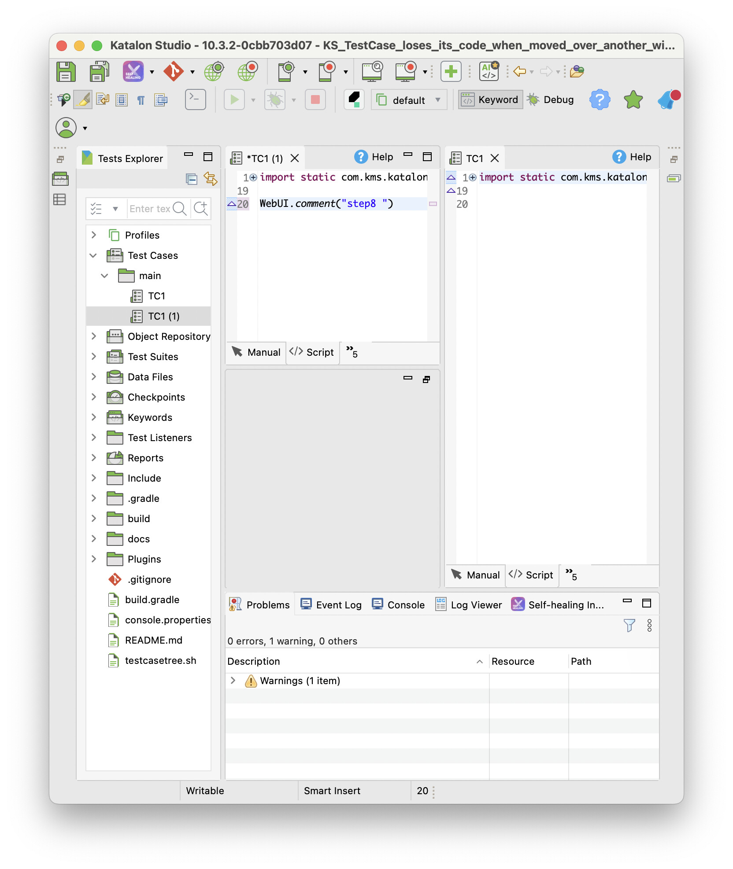The height and width of the screenshot is (869, 733).
Task: Click Link with Editor arrows icon
Action: click(211, 179)
